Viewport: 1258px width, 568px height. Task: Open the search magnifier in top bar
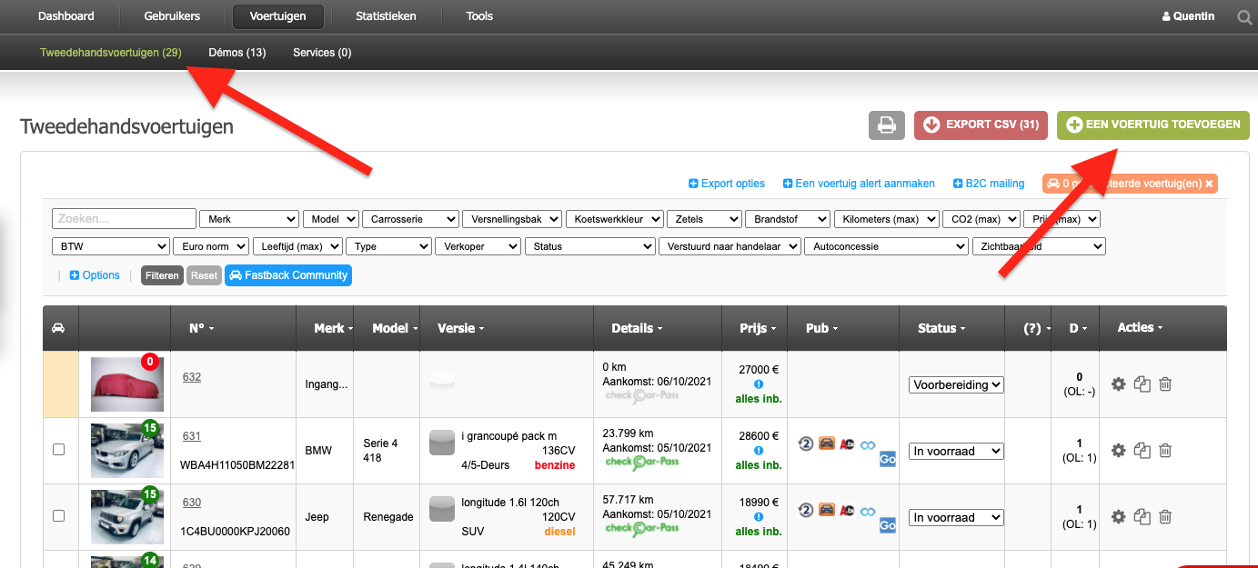pyautogui.click(x=1245, y=16)
